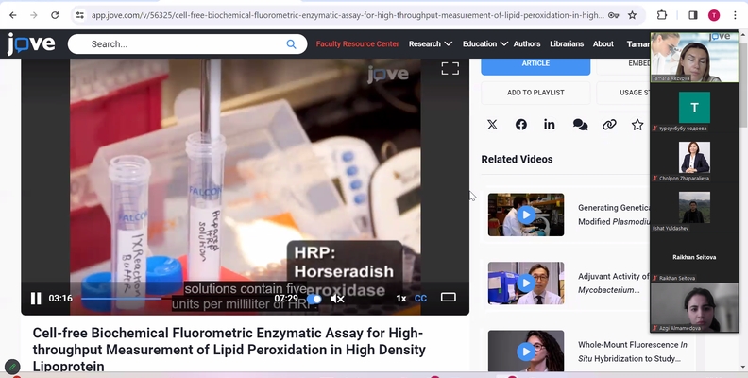
Task: Open the USAGE statistics button
Action: [x=623, y=93]
